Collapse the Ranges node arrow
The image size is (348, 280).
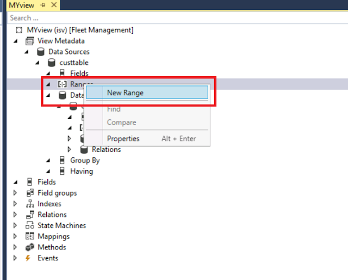click(x=48, y=84)
